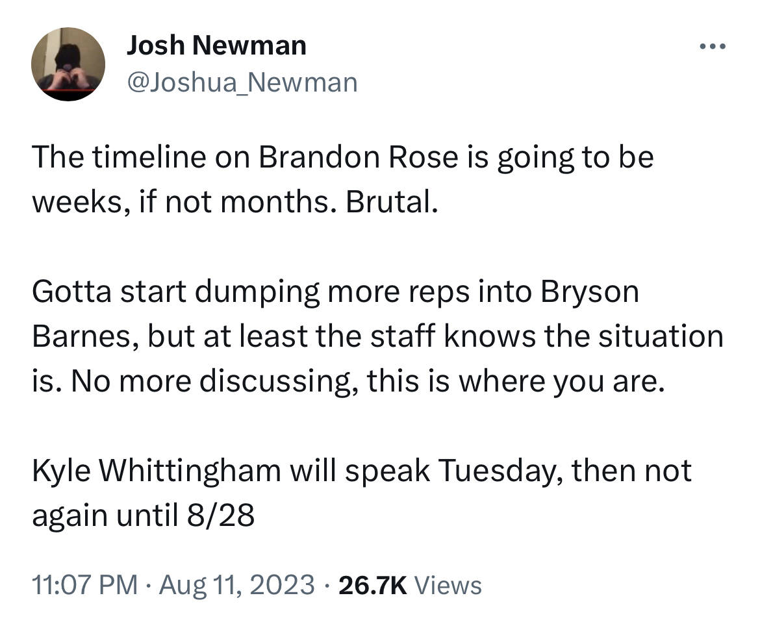The width and height of the screenshot is (760, 624).
Task: Click the word Brutal in the tweet
Action: point(392,202)
